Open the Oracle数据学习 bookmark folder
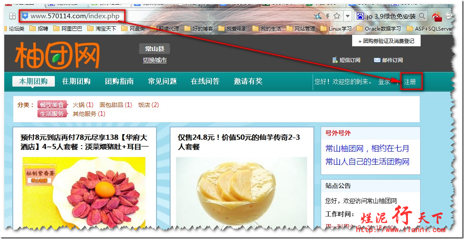The width and height of the screenshot is (464, 239). pyautogui.click(x=379, y=29)
